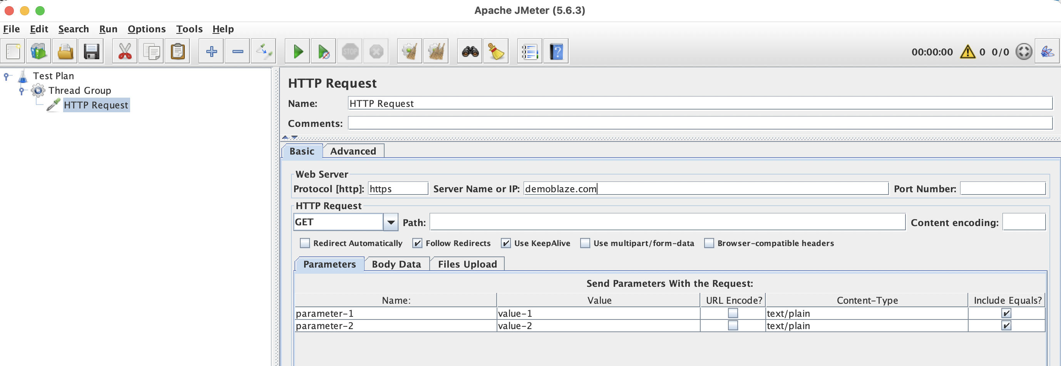The image size is (1061, 366).
Task: Cut selected element with scissors icon
Action: (x=125, y=52)
